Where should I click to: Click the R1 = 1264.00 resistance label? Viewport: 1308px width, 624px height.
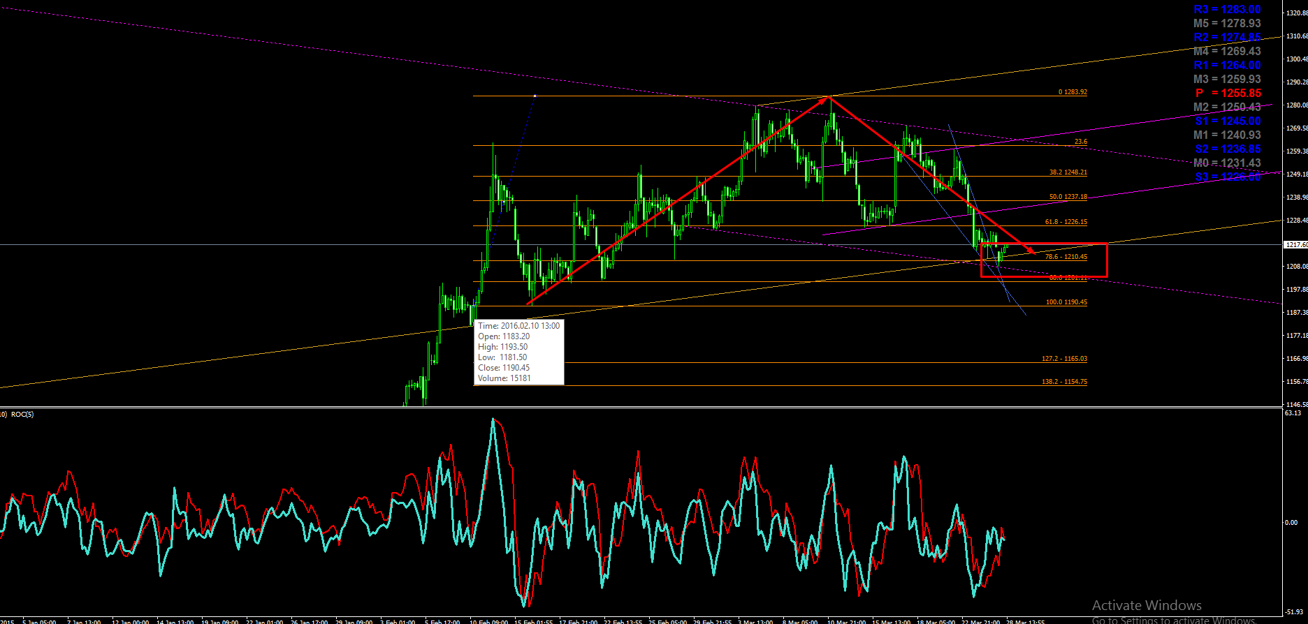[x=1227, y=66]
